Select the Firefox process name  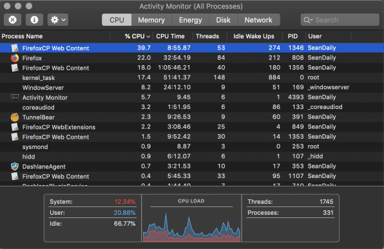[x=32, y=58]
